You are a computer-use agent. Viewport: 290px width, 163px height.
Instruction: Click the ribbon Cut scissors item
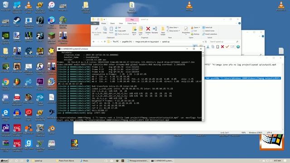click(x=118, y=27)
